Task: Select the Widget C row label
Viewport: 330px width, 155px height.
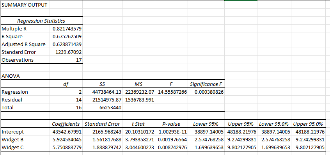Action: (25, 148)
